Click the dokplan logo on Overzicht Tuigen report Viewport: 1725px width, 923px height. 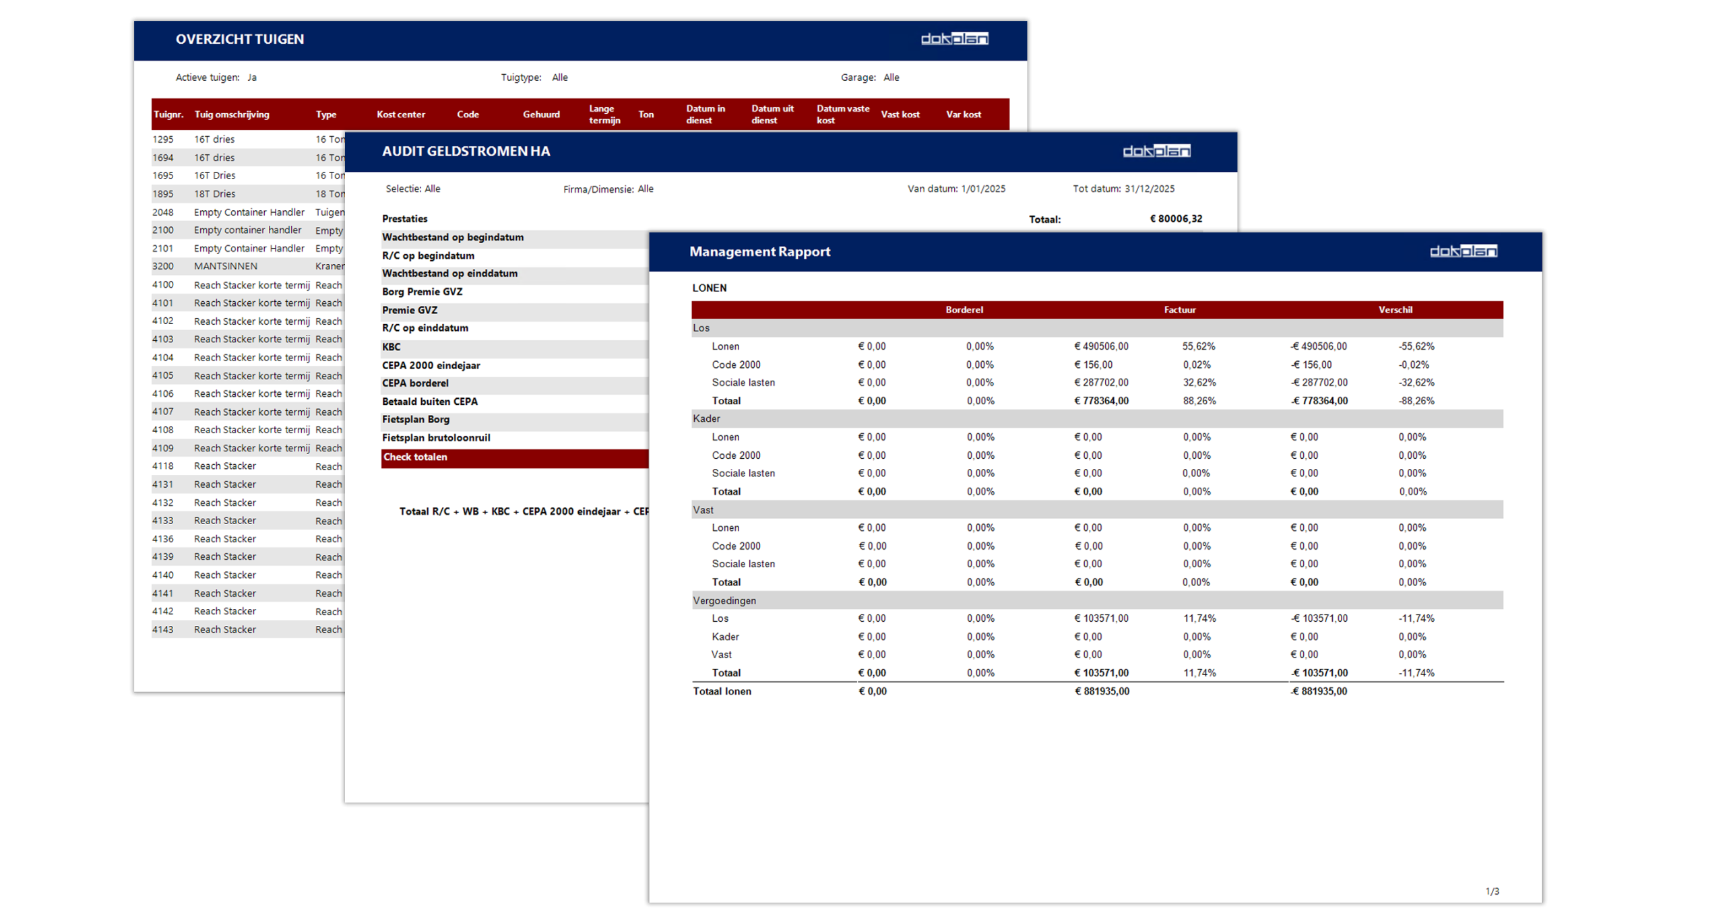point(954,39)
